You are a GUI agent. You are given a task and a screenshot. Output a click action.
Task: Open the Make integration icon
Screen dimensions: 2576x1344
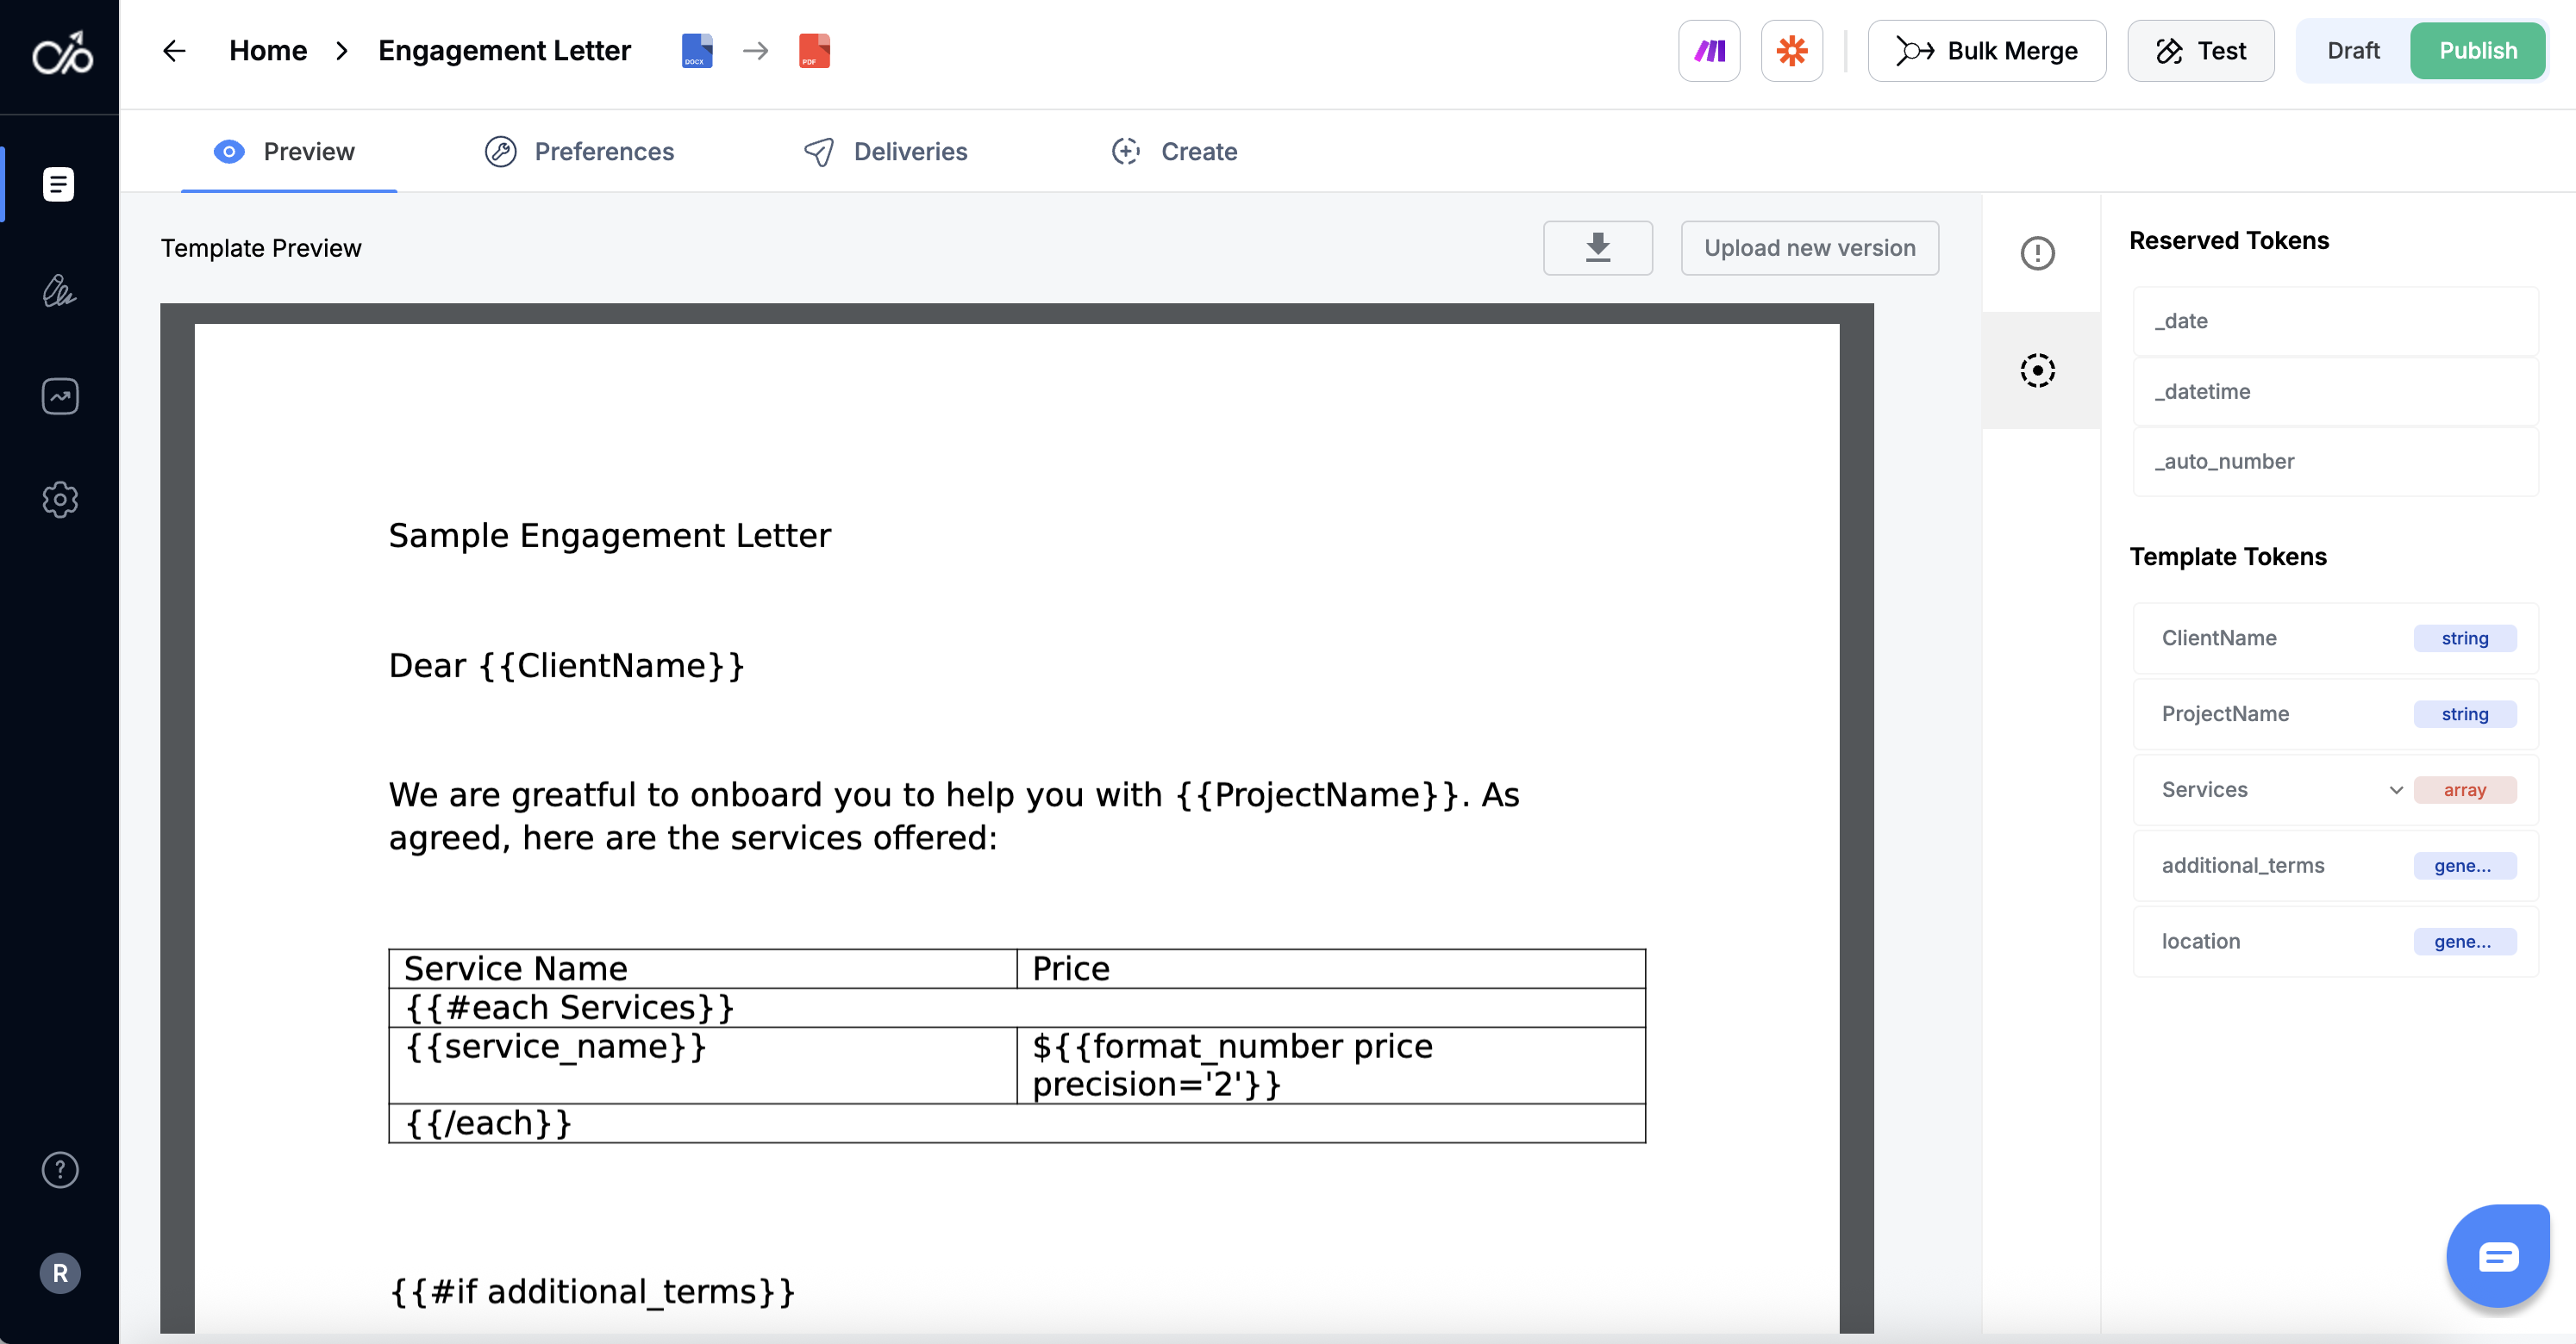(x=1709, y=51)
